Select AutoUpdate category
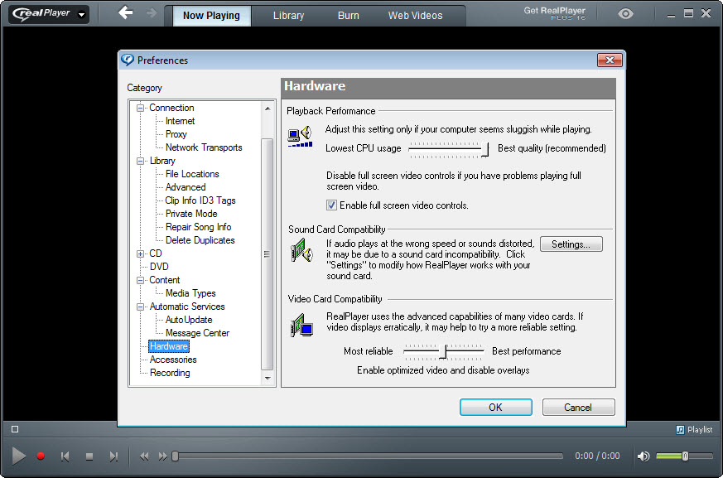 point(189,320)
